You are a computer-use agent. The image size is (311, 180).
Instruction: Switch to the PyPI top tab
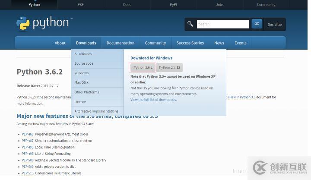coord(173,5)
